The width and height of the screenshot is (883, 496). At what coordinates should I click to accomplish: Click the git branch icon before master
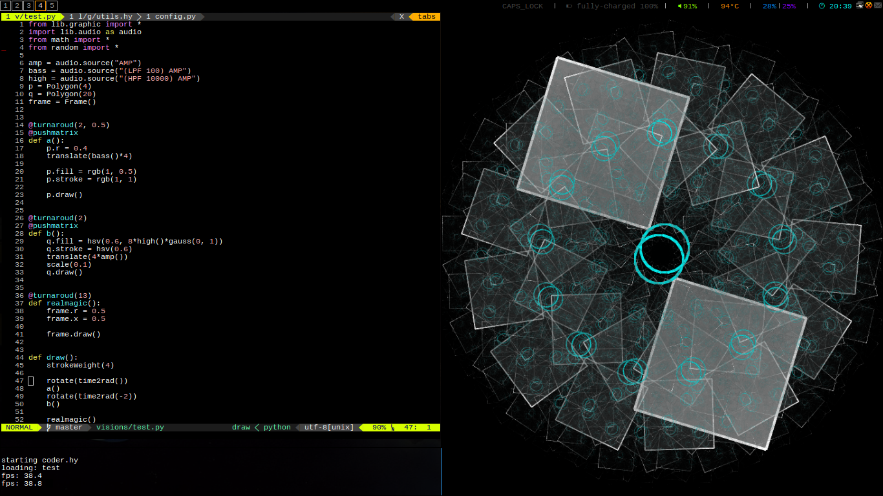(49, 427)
